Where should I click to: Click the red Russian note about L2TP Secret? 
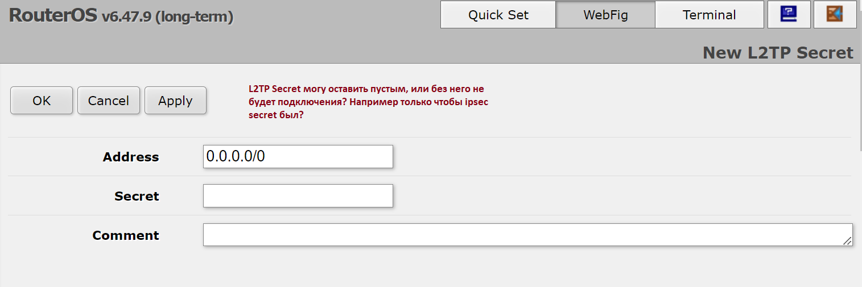click(369, 102)
